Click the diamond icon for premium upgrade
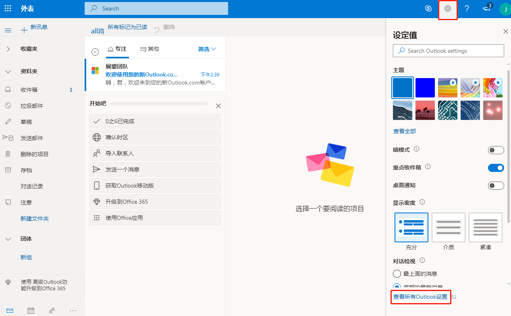511x316 pixels. click(8, 282)
